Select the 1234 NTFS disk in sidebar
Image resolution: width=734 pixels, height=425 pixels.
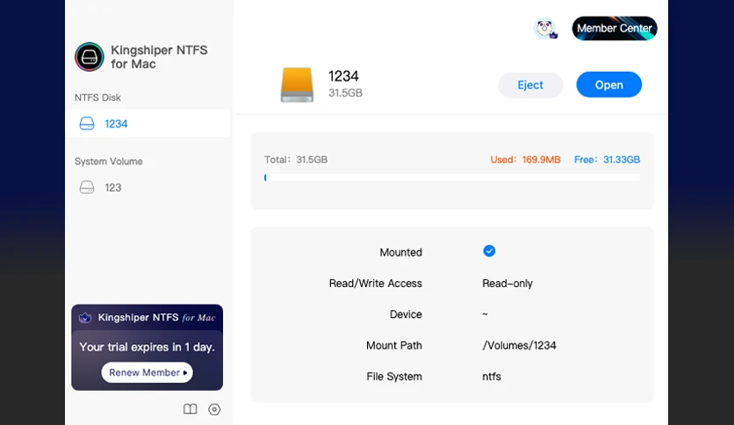148,124
